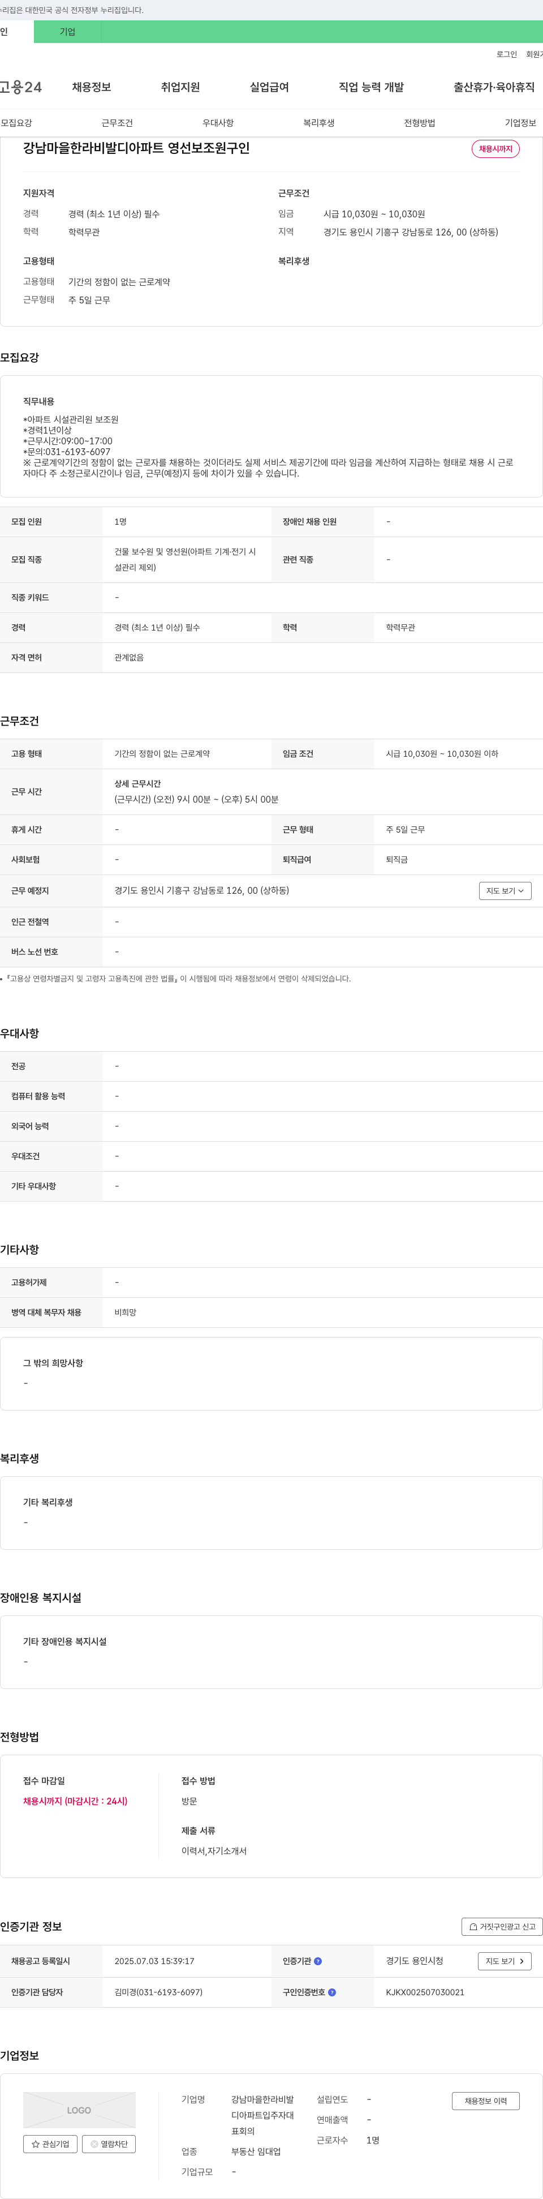Image resolution: width=543 pixels, height=2199 pixels.
Task: Click 1명 in 모집 인원 row
Action: pos(120,521)
